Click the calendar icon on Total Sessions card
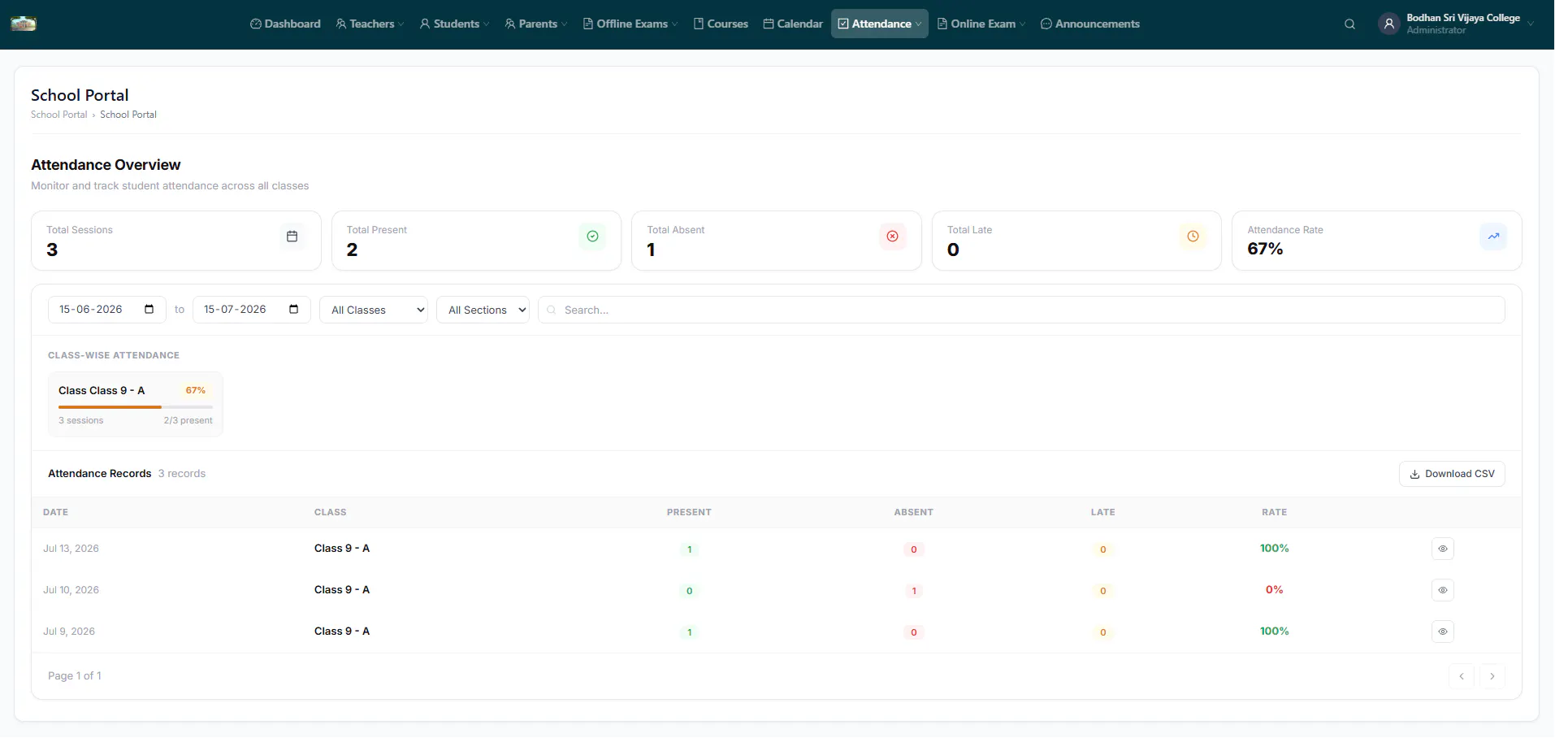The image size is (1555, 738). [x=292, y=237]
